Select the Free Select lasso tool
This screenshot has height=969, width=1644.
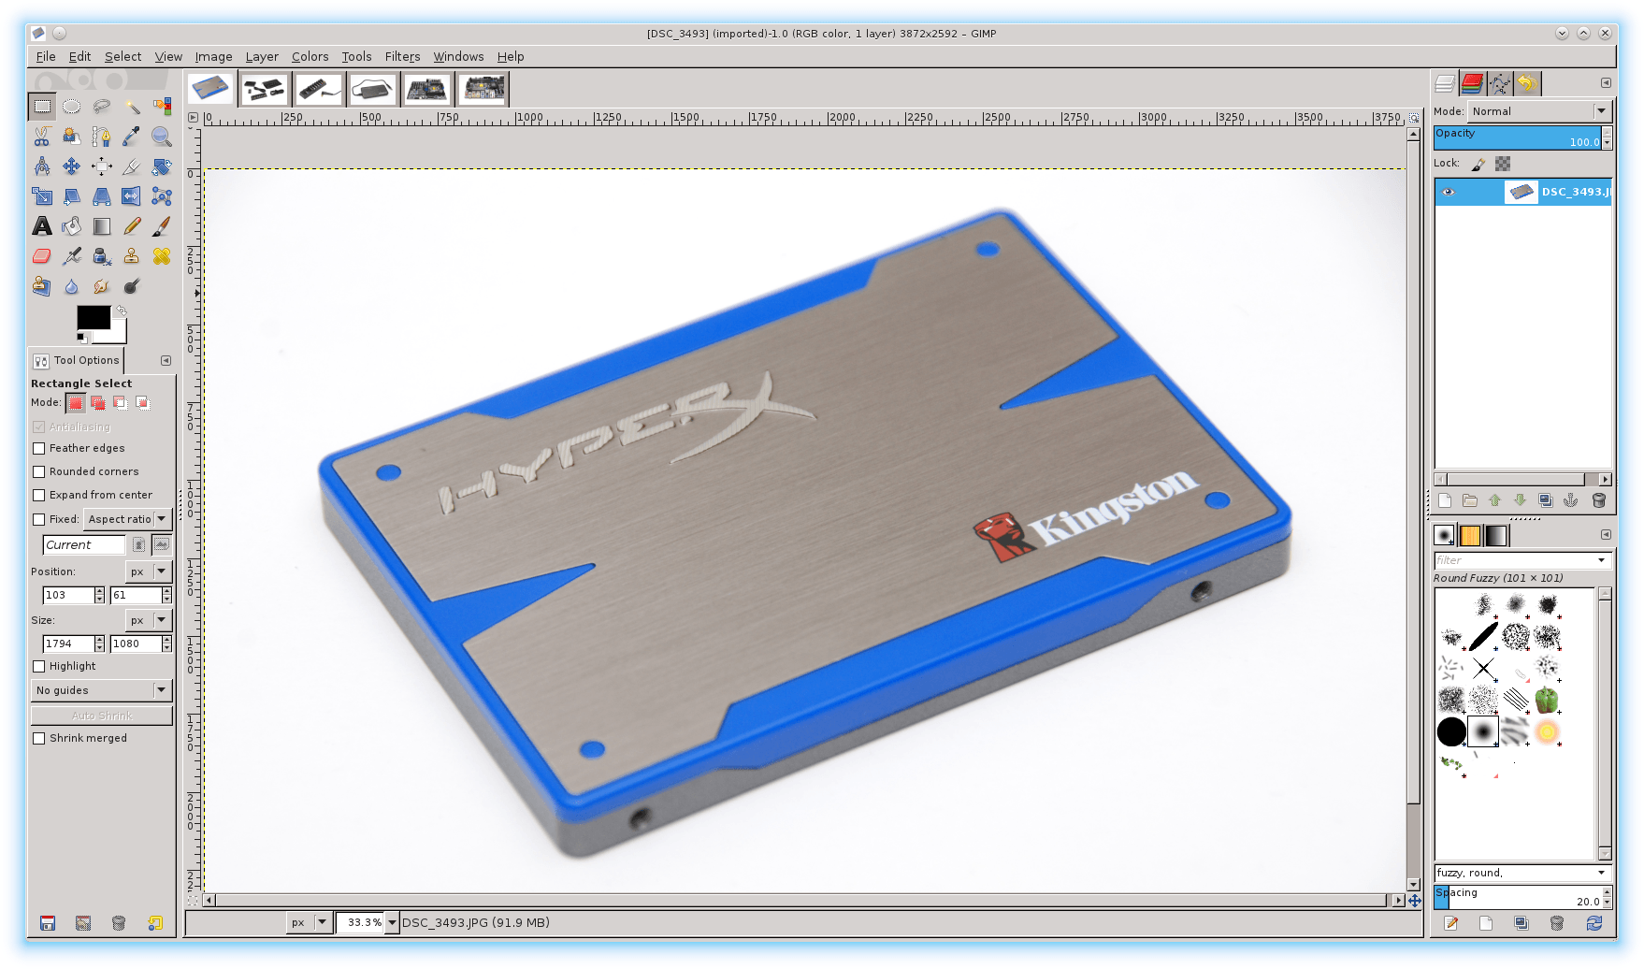pos(101,107)
